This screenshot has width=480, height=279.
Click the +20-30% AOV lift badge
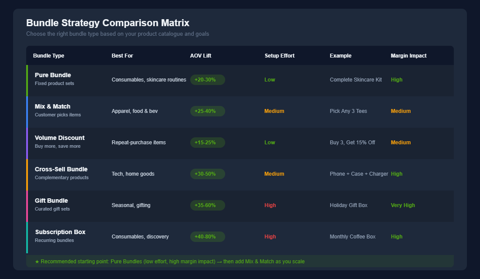point(207,80)
